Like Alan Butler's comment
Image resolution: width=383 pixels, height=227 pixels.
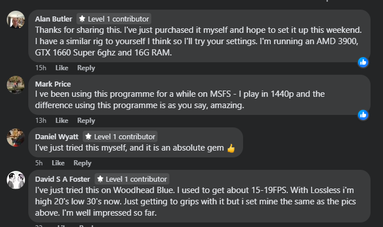[x=62, y=68]
